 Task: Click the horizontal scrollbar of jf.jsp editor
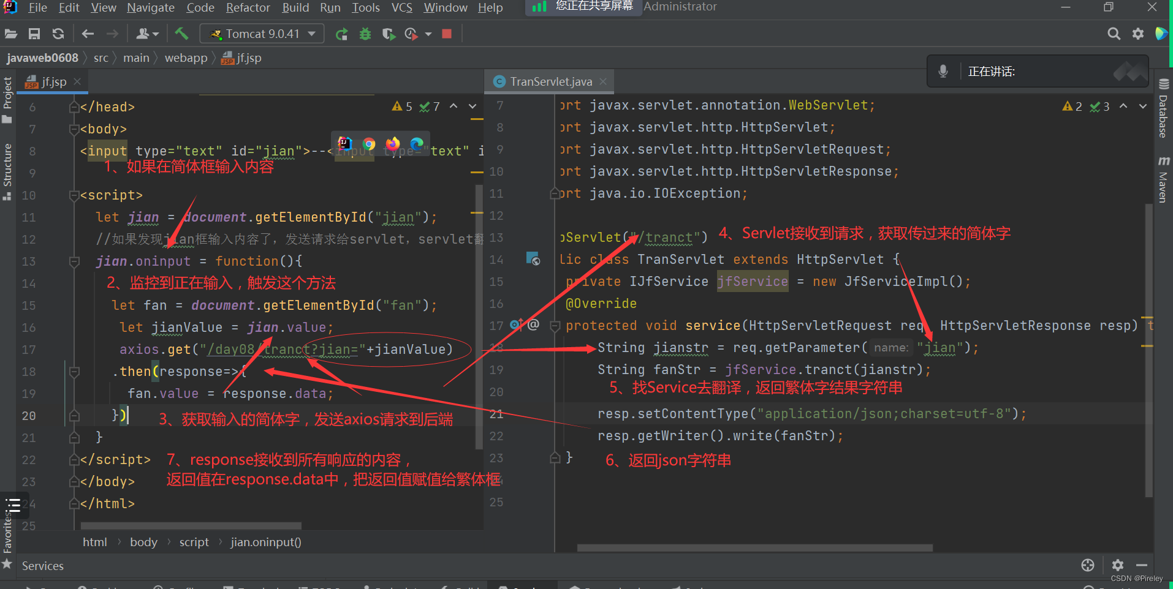click(191, 525)
